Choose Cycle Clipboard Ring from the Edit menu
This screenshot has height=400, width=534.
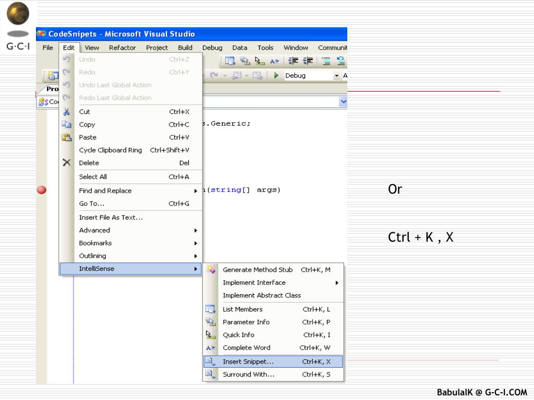pyautogui.click(x=131, y=150)
